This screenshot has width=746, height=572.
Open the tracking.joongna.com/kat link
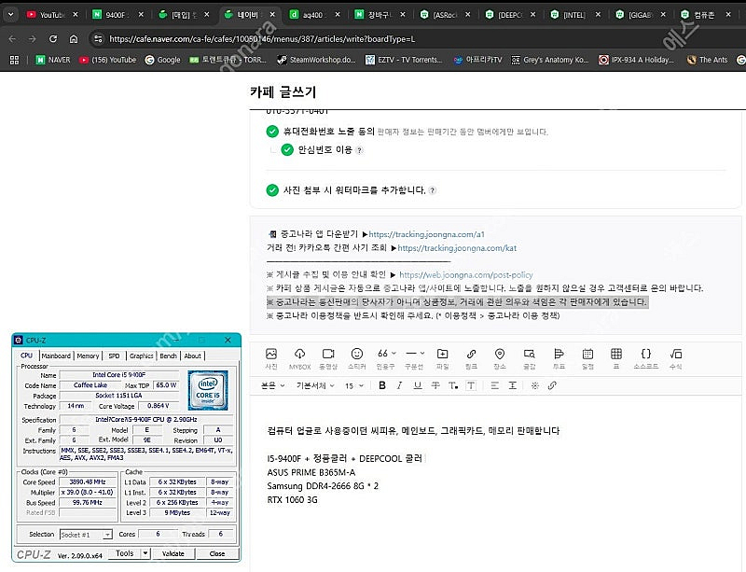[x=457, y=248]
